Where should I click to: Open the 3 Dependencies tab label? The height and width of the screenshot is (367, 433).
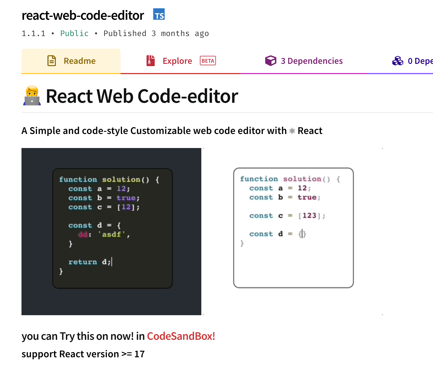coord(312,61)
